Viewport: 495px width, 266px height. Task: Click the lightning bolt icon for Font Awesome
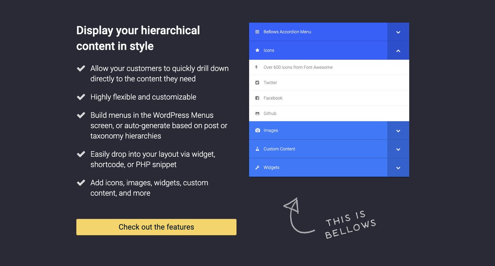pos(257,67)
